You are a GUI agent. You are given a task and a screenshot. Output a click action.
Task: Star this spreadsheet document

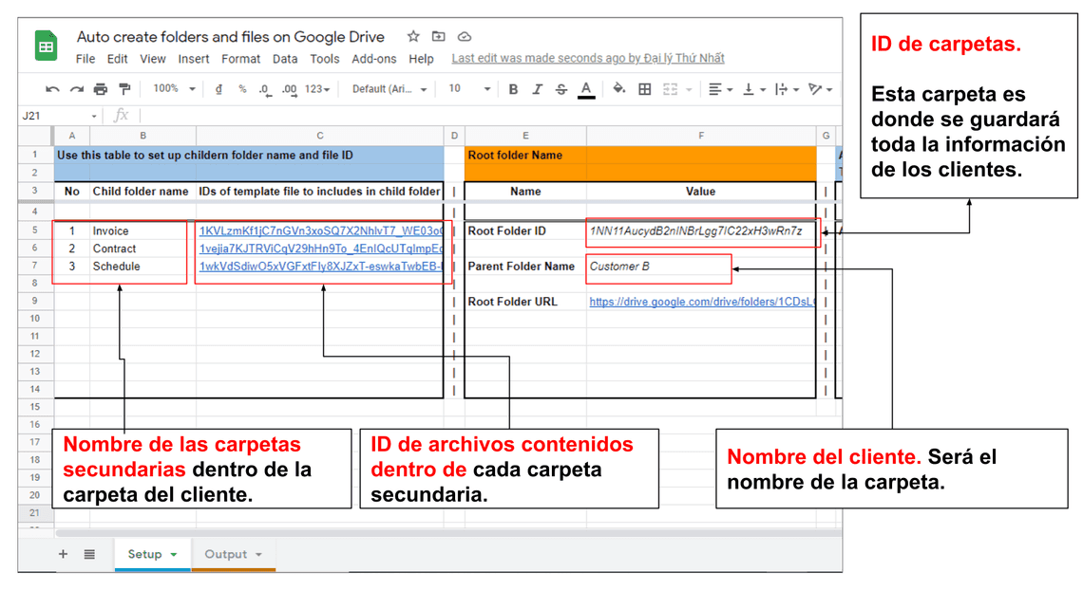(413, 37)
